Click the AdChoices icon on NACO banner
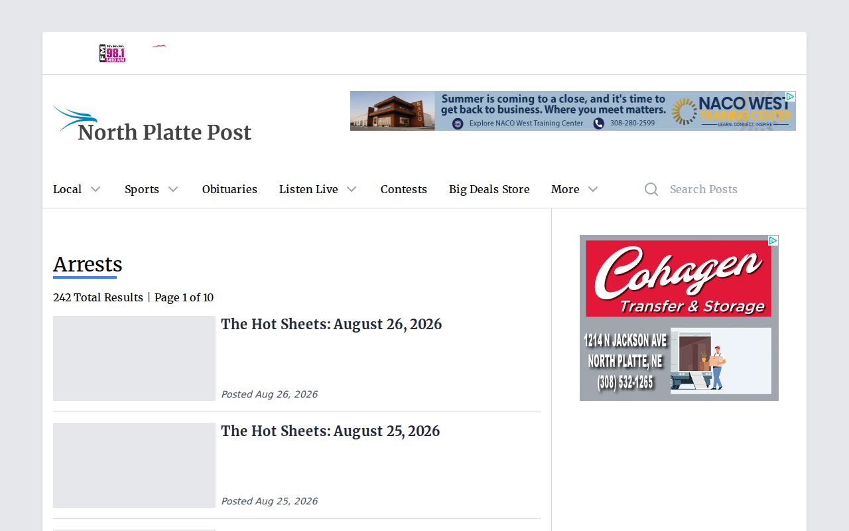Viewport: 849px width, 531px height. 790,96
